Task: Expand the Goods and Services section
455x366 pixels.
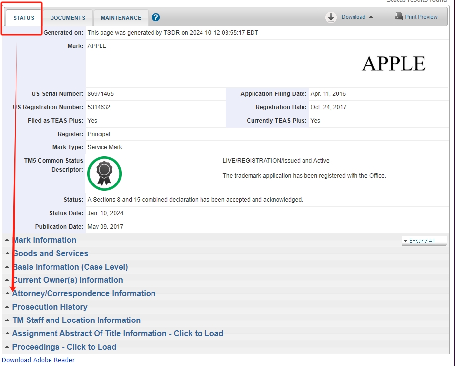Action: 50,253
